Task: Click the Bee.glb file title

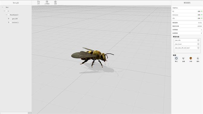Action: click(x=16, y=3)
